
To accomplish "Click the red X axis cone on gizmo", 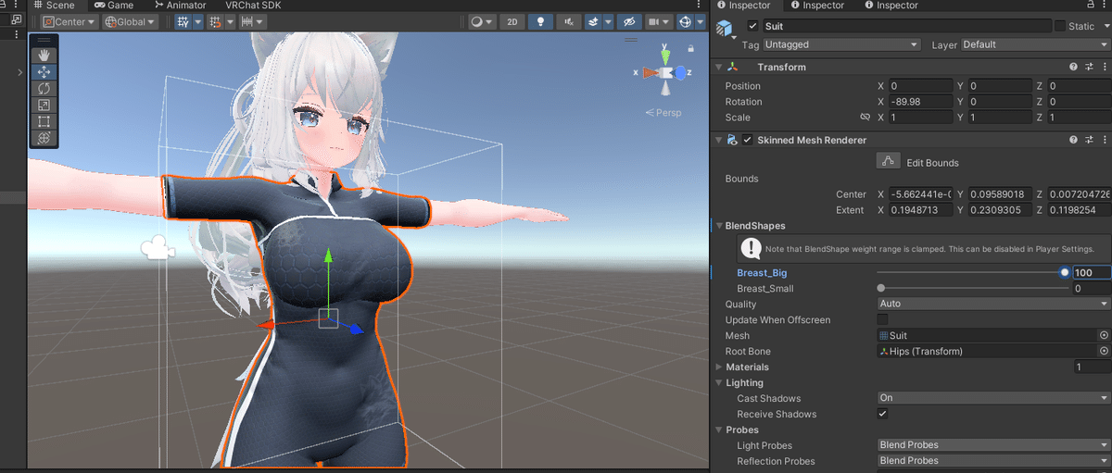I will (x=650, y=72).
